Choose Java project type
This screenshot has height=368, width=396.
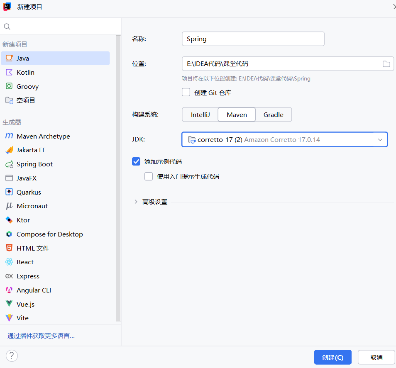coord(55,58)
